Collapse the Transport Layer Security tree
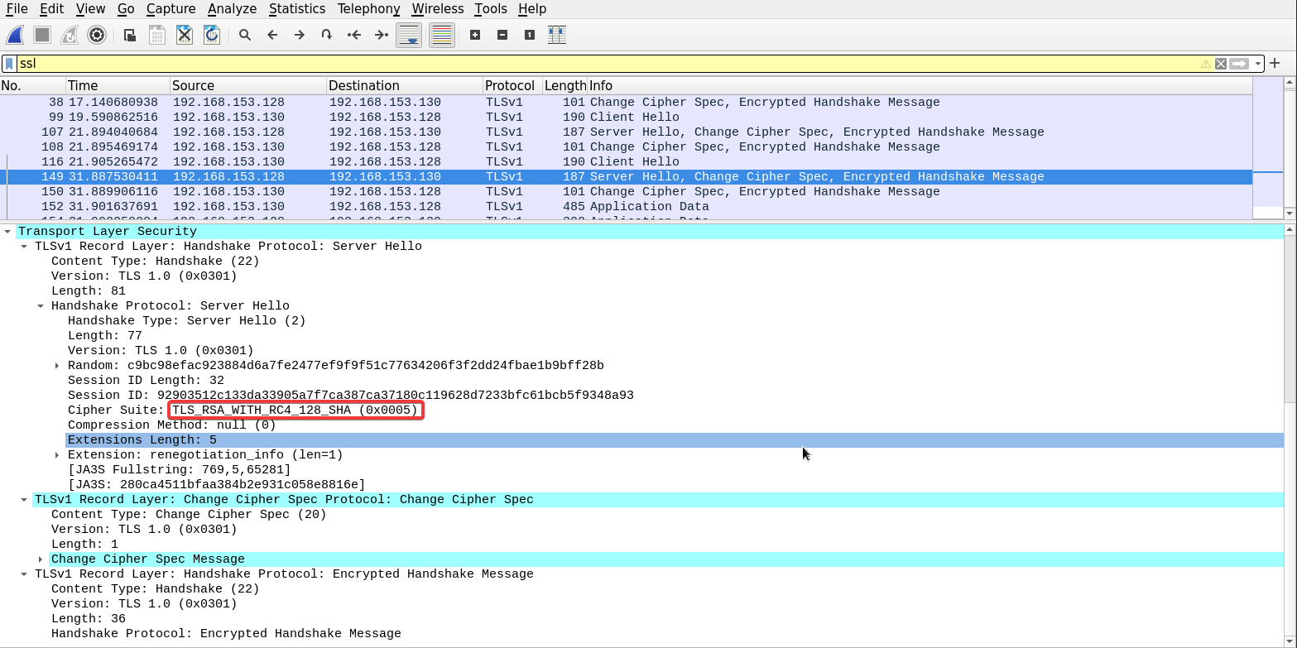The image size is (1297, 648). (7, 232)
